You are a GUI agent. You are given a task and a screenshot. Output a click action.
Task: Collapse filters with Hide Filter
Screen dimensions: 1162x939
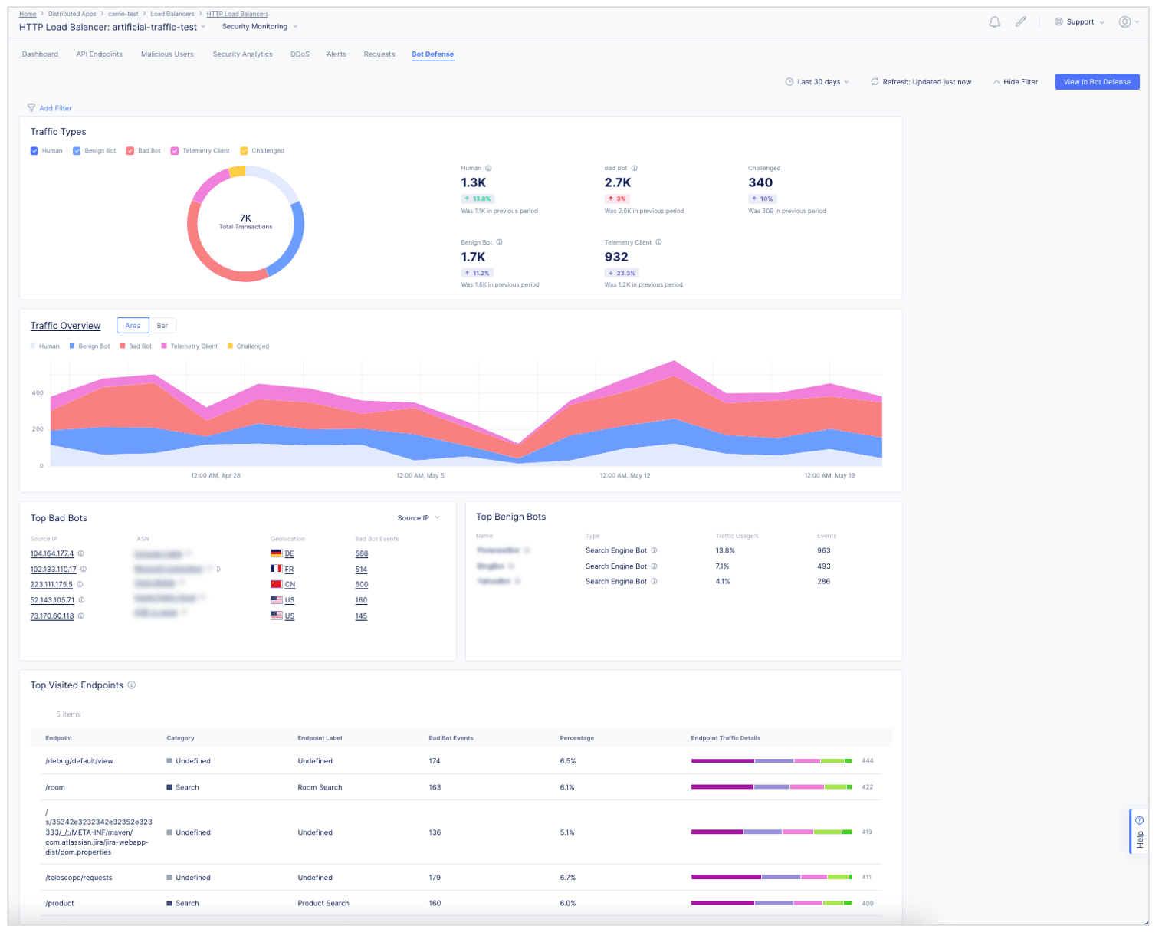pyautogui.click(x=1016, y=82)
